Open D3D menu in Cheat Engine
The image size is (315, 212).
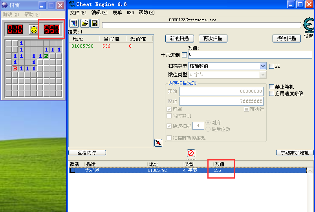(x=130, y=13)
